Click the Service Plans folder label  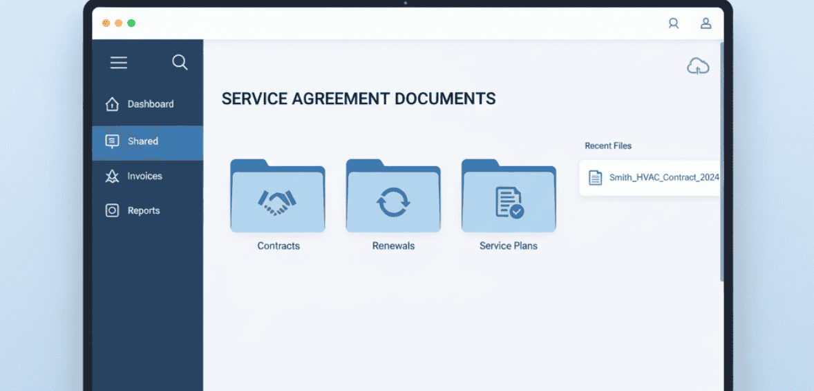click(508, 246)
